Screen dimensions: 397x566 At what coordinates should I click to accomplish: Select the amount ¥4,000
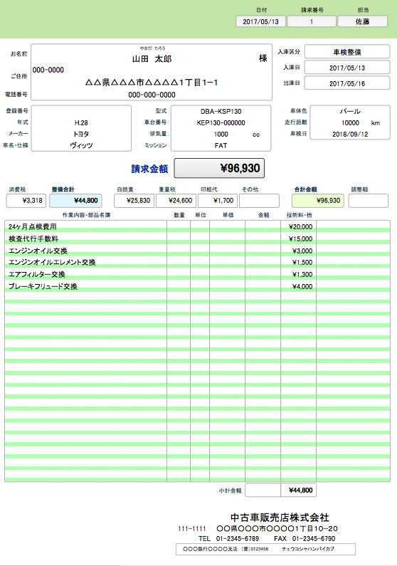pos(302,287)
